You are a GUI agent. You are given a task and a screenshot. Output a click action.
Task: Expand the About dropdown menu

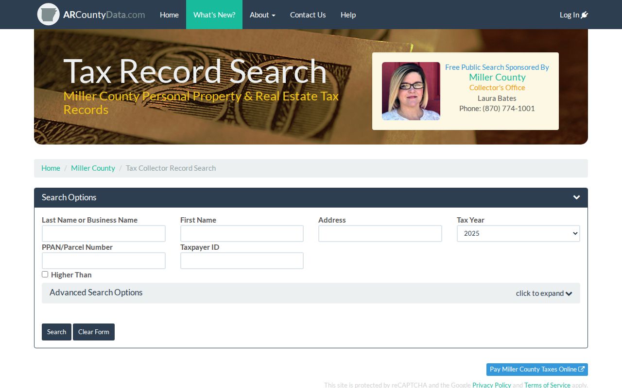click(262, 15)
